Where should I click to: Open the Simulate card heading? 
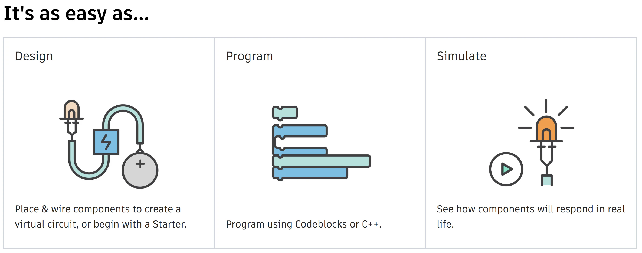[461, 56]
